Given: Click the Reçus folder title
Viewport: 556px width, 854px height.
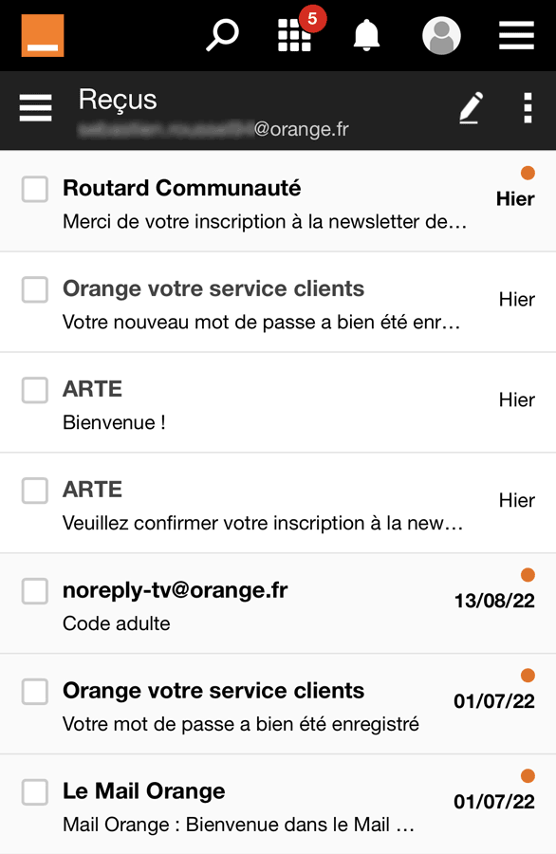Looking at the screenshot, I should pos(118,101).
